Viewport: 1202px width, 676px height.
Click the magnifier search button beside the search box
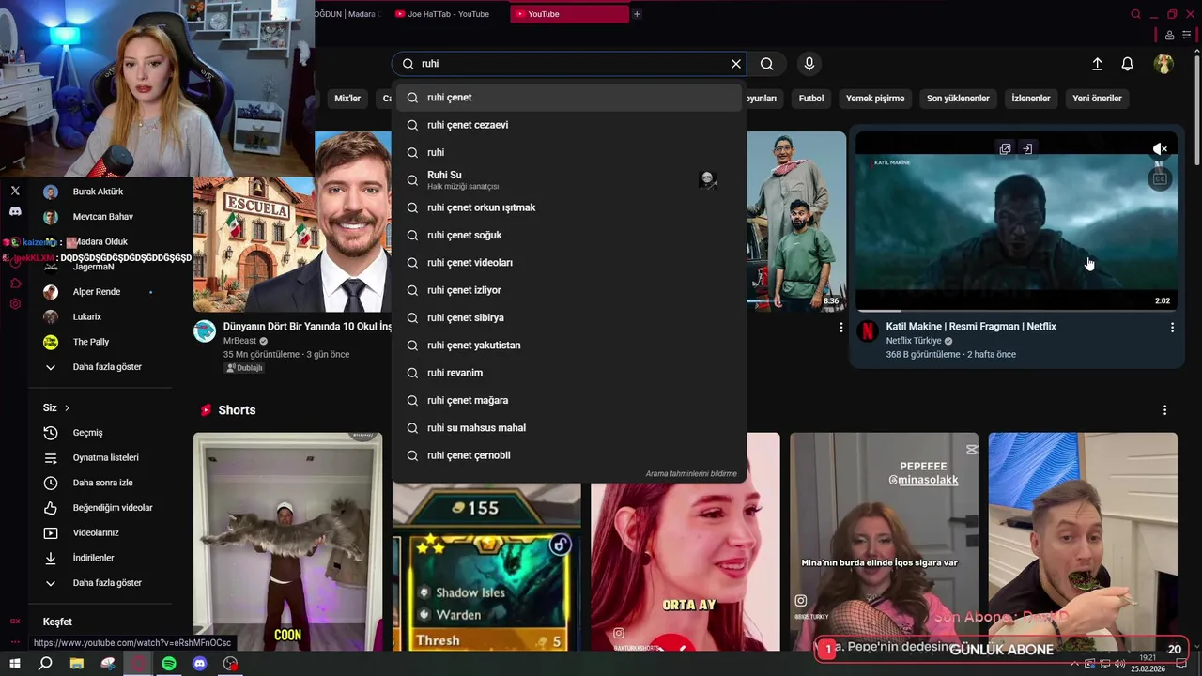(x=767, y=64)
